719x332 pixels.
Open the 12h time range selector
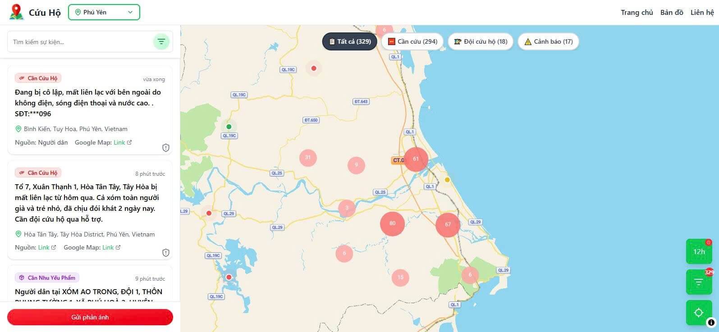tap(699, 251)
